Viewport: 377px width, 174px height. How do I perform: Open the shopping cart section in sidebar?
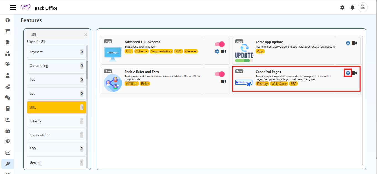7,31
